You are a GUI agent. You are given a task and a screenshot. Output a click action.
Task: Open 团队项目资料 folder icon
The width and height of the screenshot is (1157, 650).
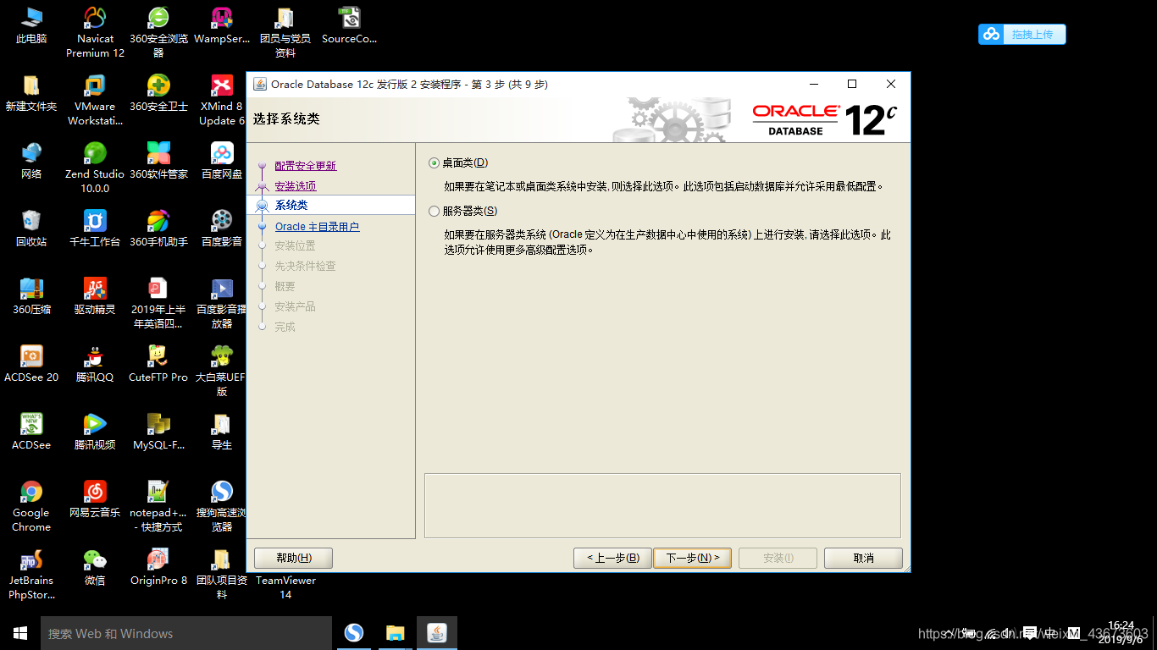222,575
